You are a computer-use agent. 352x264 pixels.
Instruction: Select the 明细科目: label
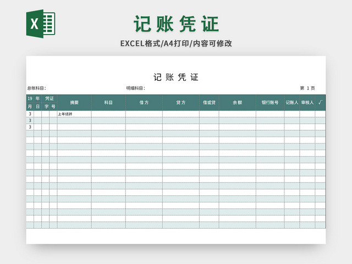click(136, 88)
